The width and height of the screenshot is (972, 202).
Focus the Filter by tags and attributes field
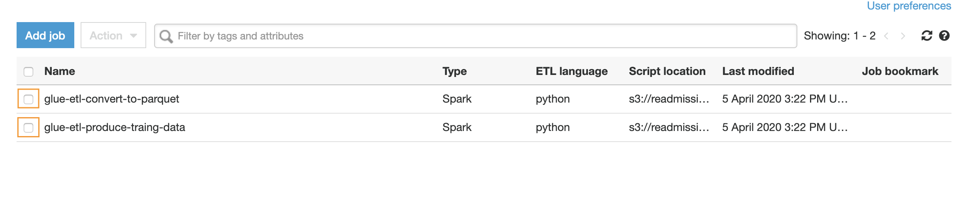click(476, 36)
